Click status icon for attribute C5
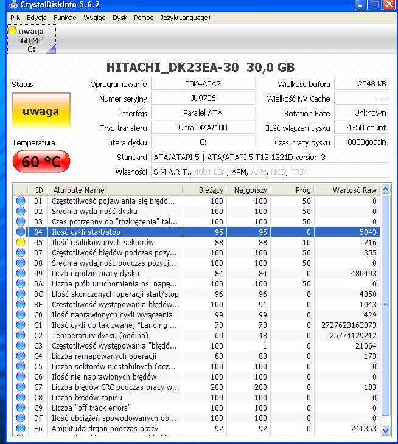 click(21, 366)
